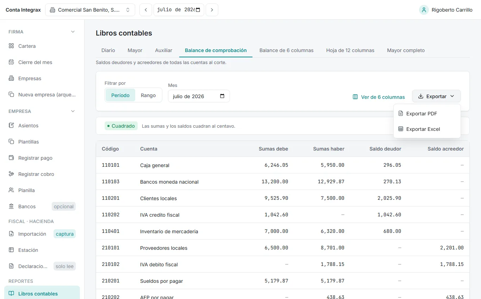Switch to the Auxiliar tab
Image resolution: width=481 pixels, height=299 pixels.
[x=164, y=50]
